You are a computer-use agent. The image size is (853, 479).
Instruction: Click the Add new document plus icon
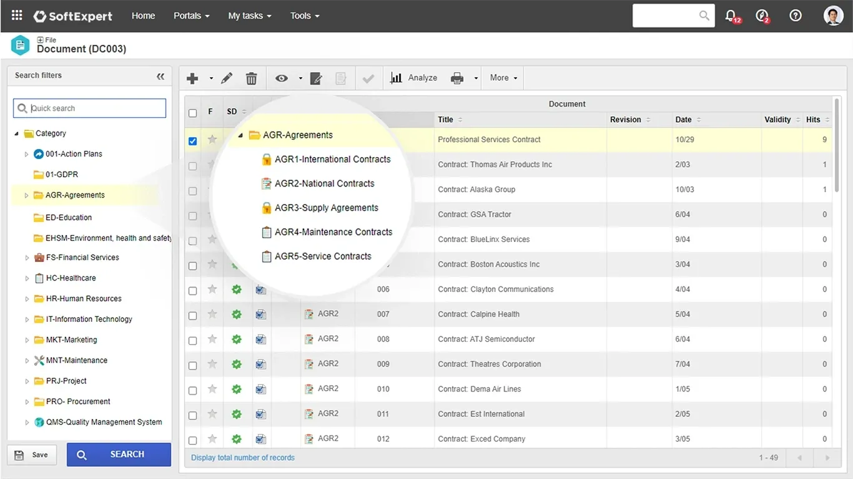[x=192, y=78]
